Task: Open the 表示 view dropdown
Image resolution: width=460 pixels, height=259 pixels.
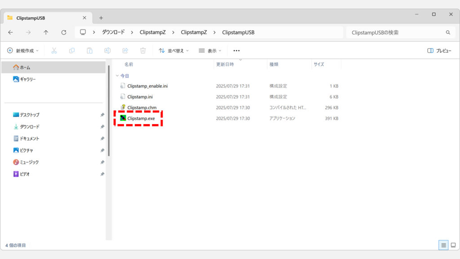Action: pos(210,51)
